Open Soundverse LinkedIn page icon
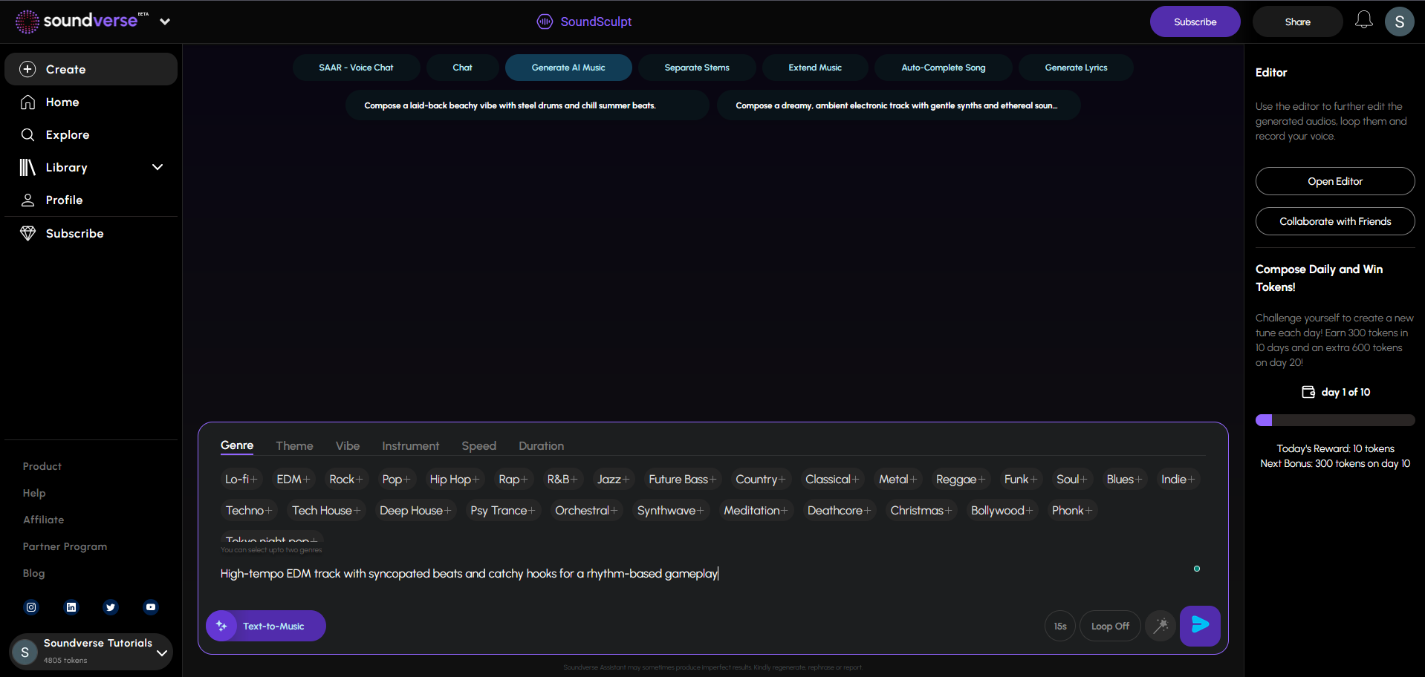This screenshot has width=1425, height=677. 71,607
